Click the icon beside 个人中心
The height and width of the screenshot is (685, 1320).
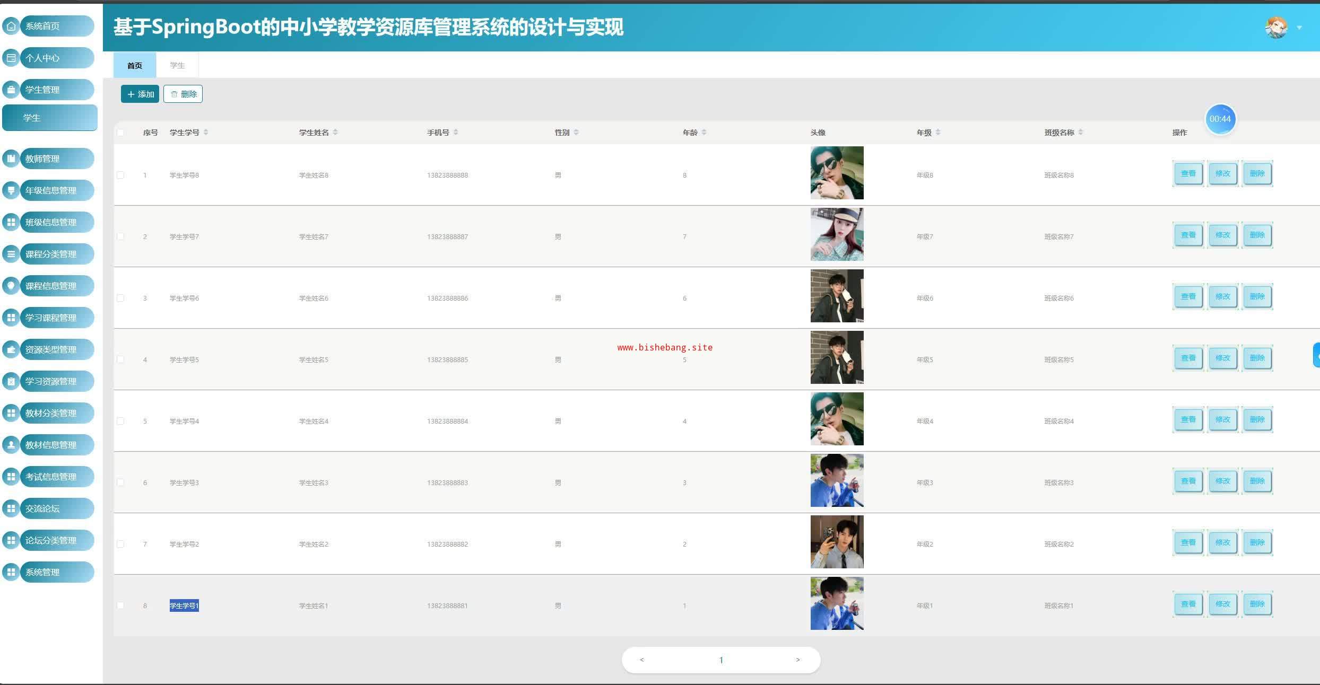coord(11,58)
